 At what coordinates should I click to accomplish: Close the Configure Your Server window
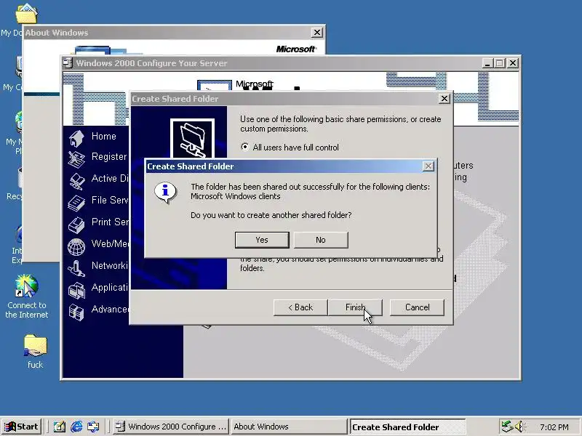pos(513,63)
